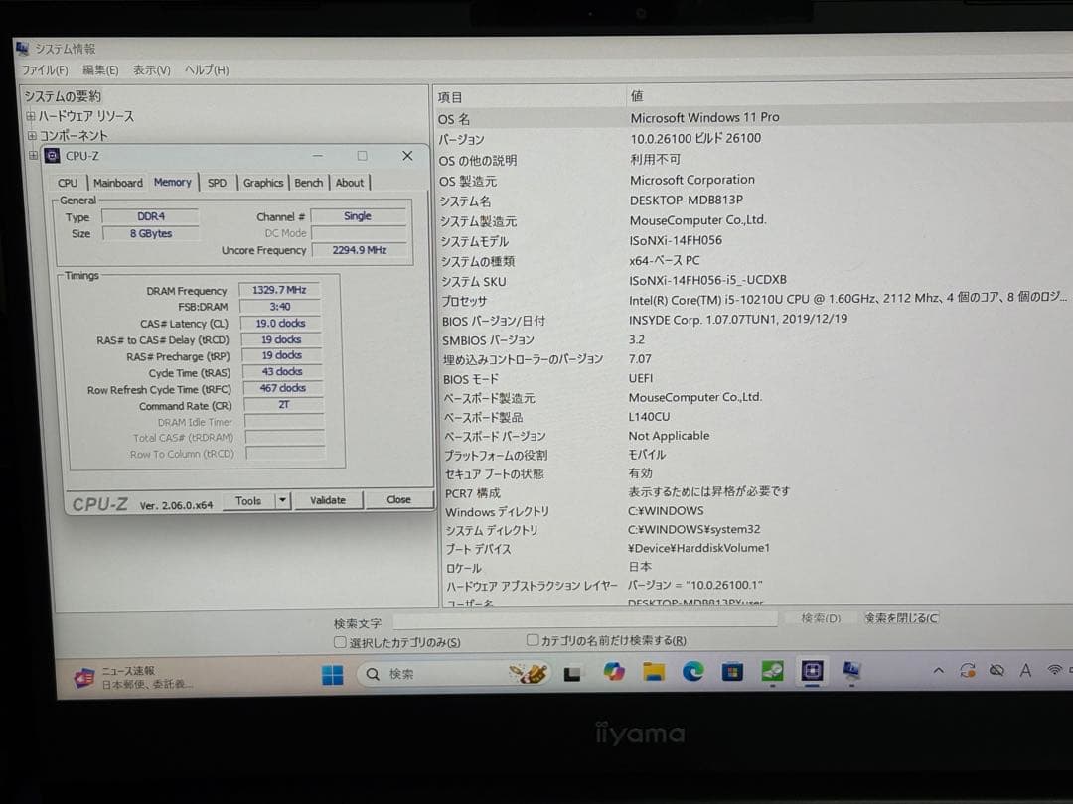The width and height of the screenshot is (1073, 804).
Task: Launch Microsoft Edge from the taskbar
Action: 692,672
